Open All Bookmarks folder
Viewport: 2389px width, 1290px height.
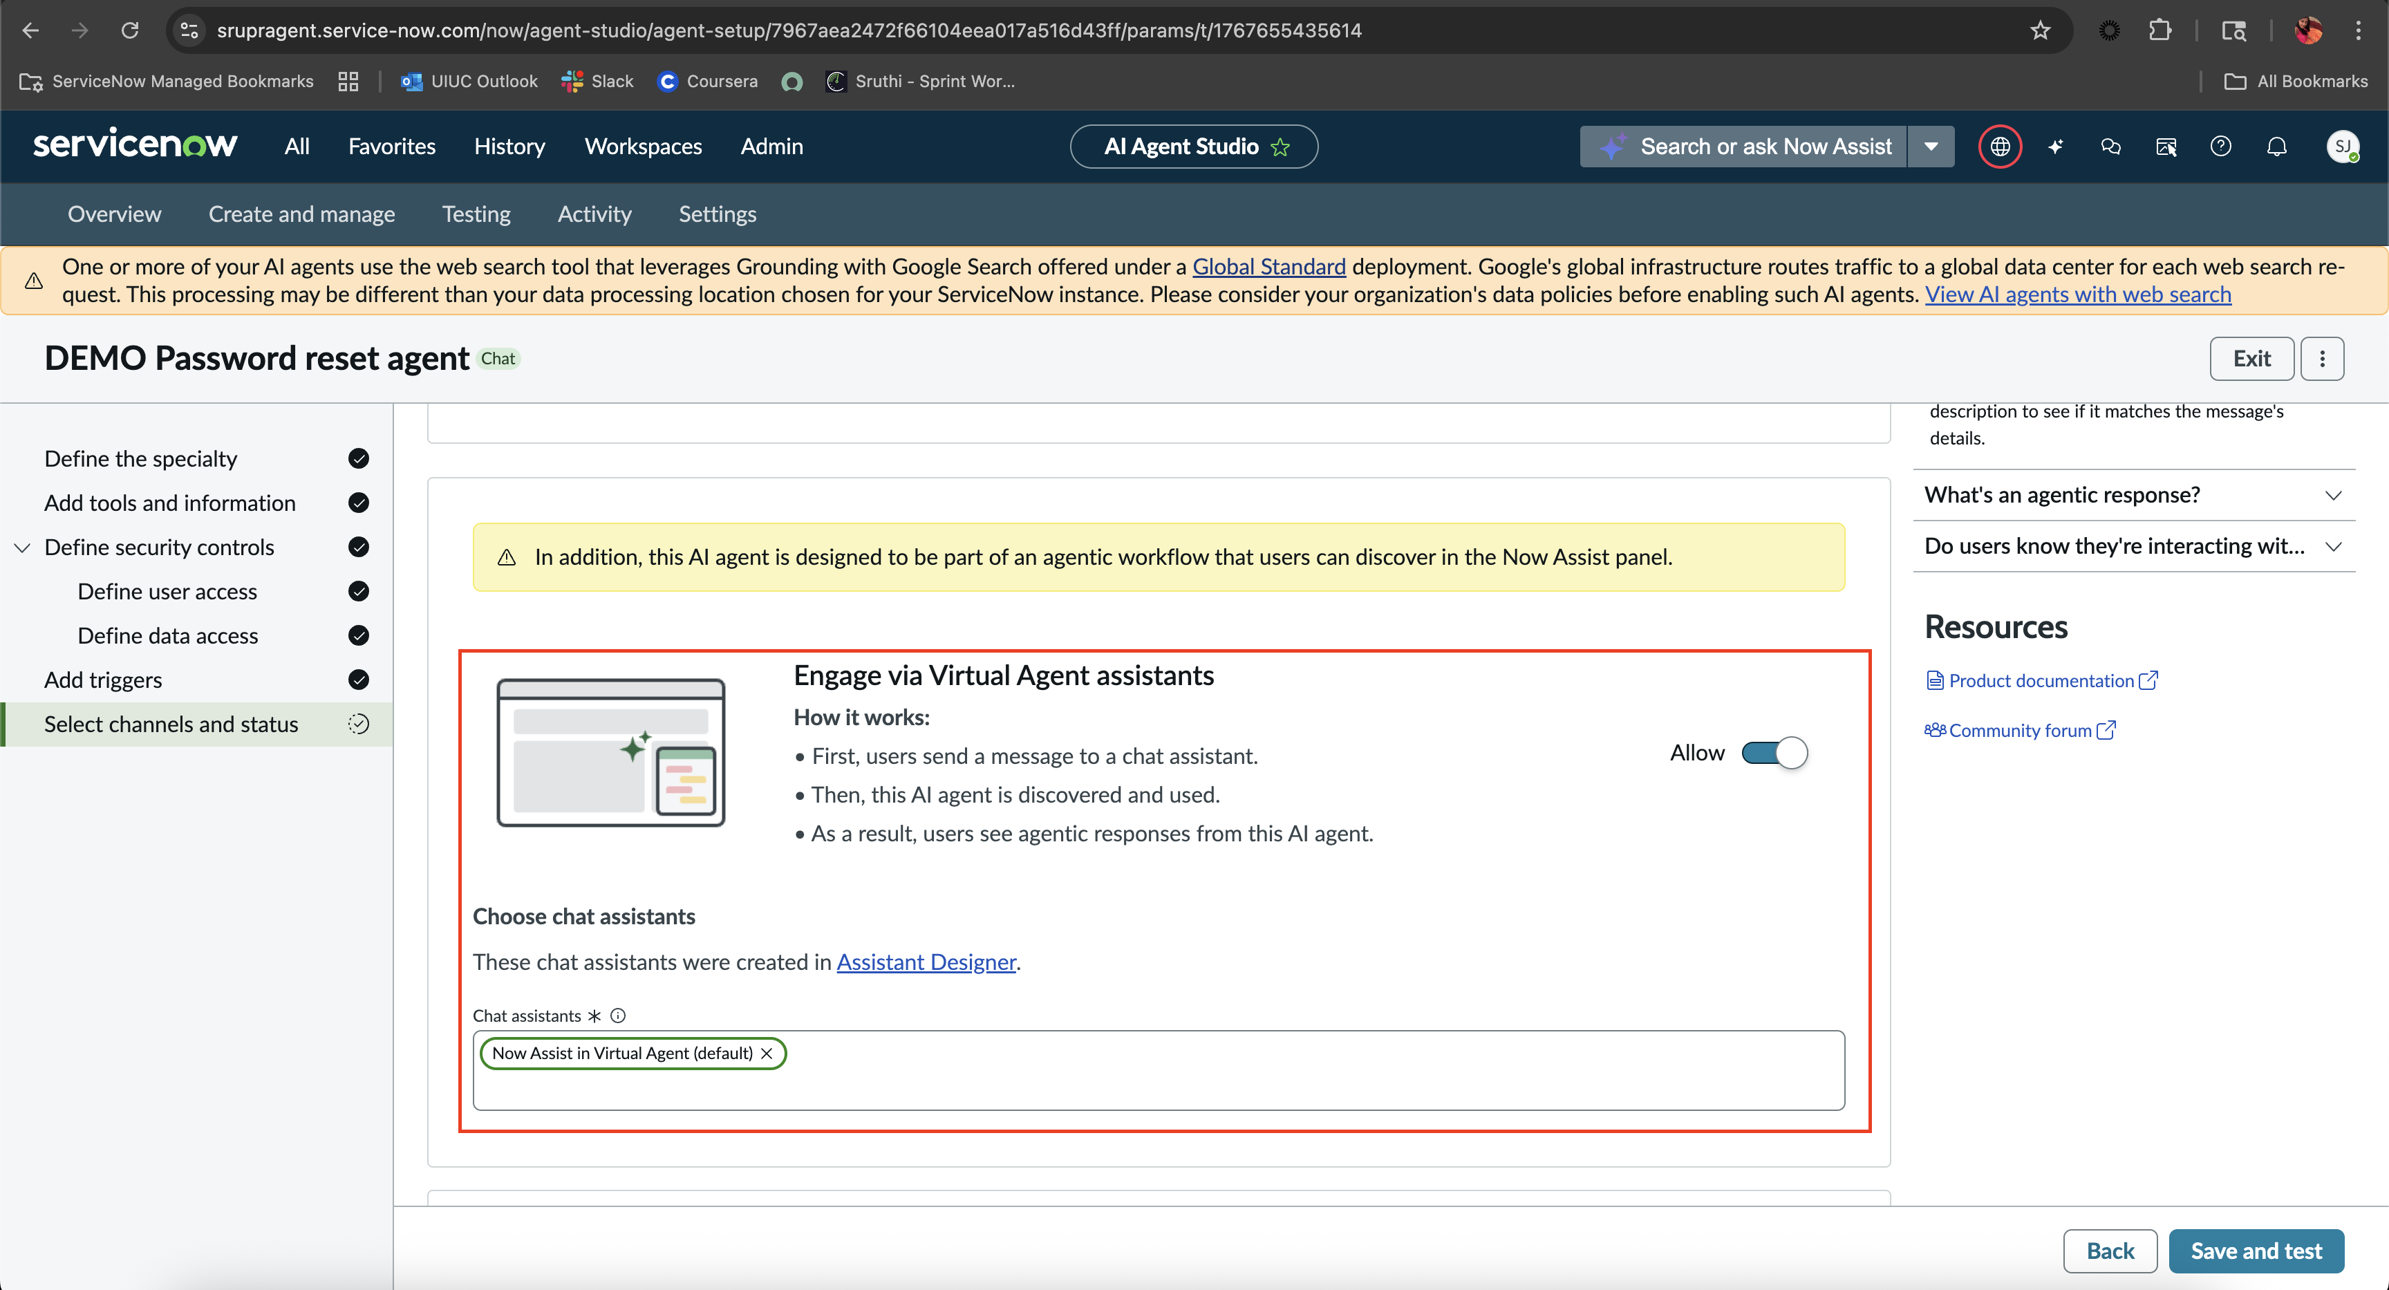pyautogui.click(x=2295, y=82)
